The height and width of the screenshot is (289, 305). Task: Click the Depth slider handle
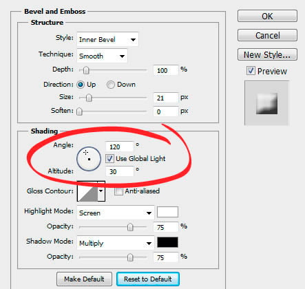click(x=86, y=70)
